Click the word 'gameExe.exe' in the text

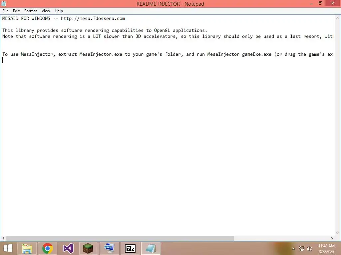coord(257,54)
